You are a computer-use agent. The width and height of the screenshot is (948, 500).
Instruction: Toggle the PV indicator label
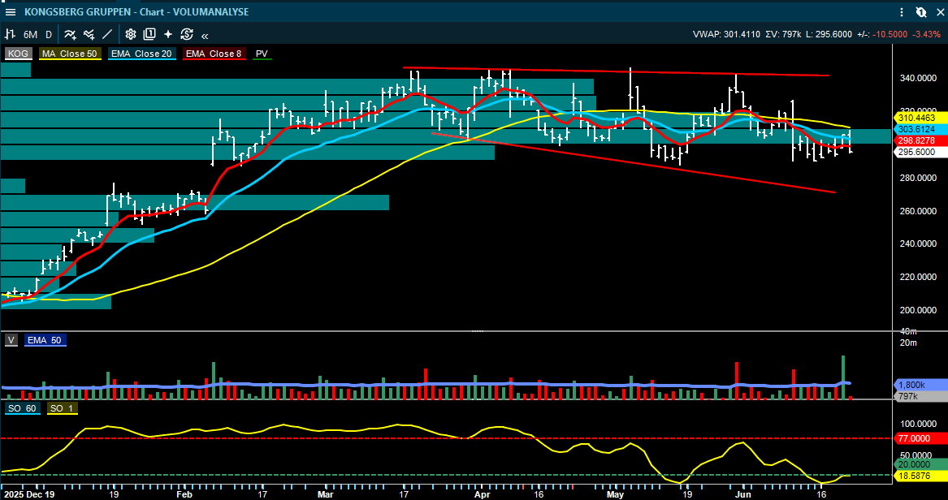[262, 54]
